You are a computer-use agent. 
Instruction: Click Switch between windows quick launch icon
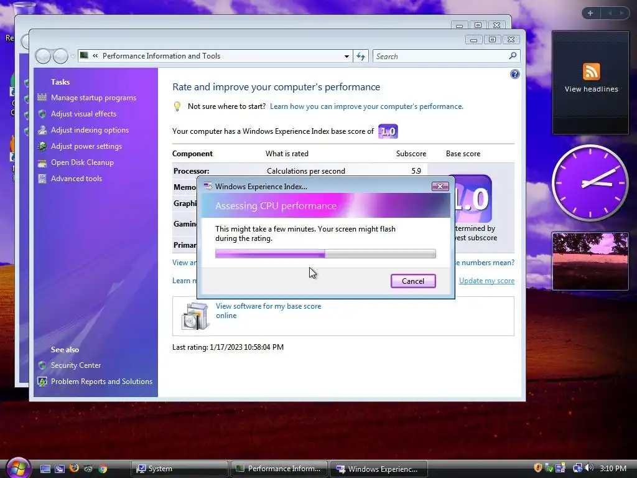[60, 469]
